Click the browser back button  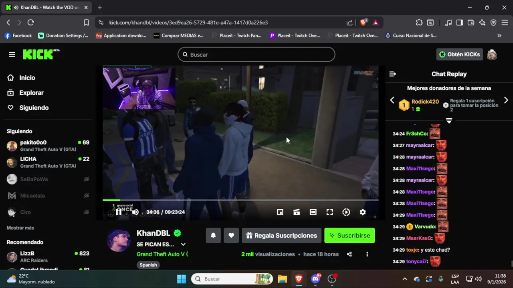(x=8, y=22)
